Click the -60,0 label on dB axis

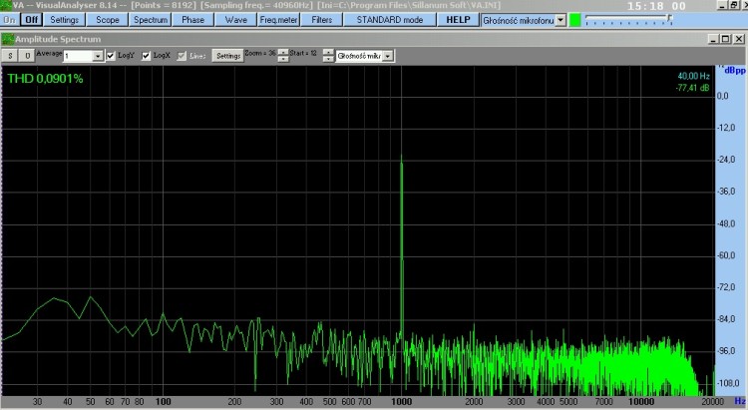coord(726,255)
